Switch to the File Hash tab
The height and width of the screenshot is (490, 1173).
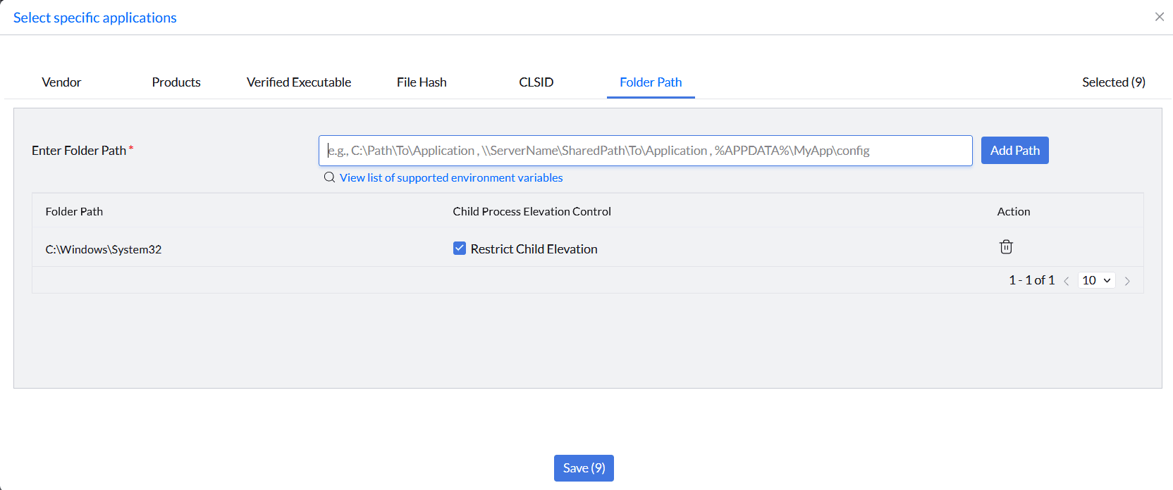tap(421, 82)
